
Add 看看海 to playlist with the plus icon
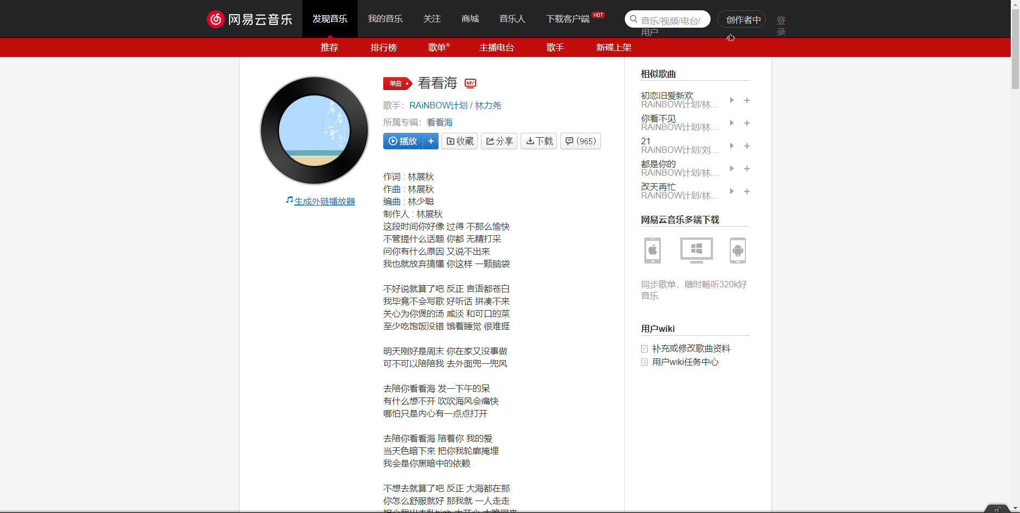point(430,141)
